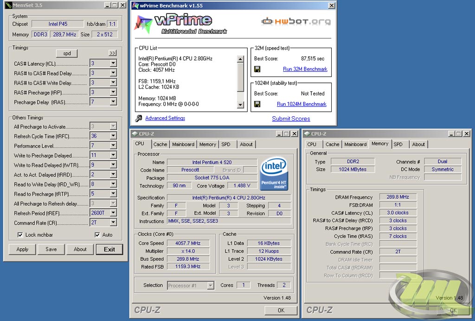The image size is (475, 321).
Task: Click the Core Voltage 1.488 V field
Action: coord(242,185)
